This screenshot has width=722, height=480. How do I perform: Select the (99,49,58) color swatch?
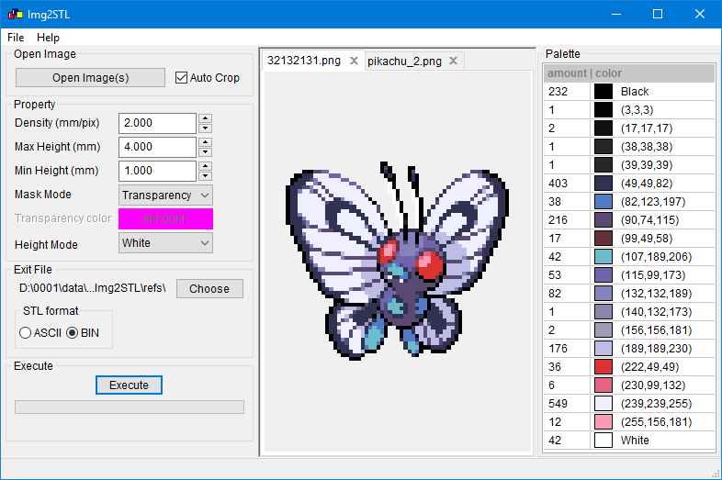point(604,239)
